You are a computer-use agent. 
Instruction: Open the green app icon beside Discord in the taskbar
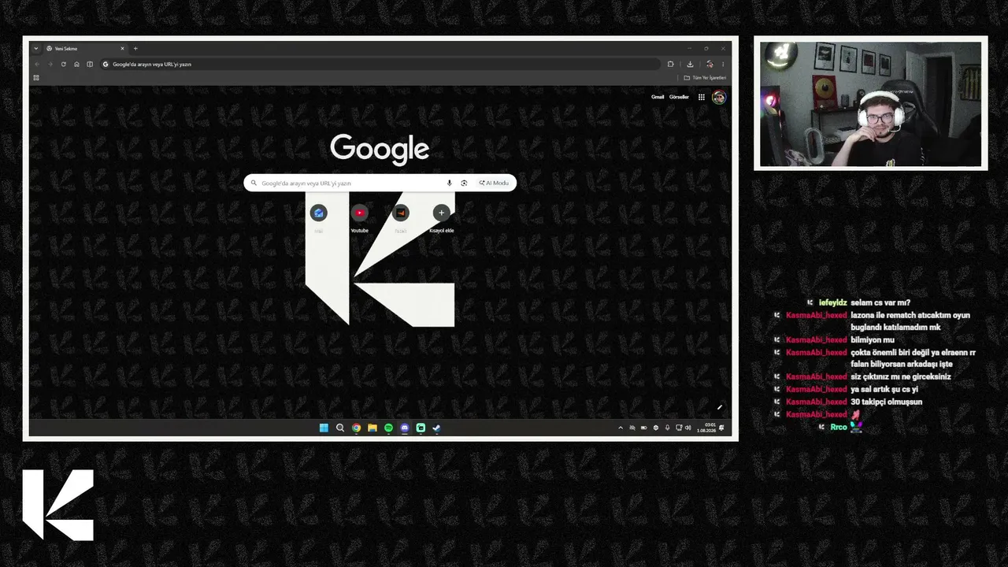(421, 428)
